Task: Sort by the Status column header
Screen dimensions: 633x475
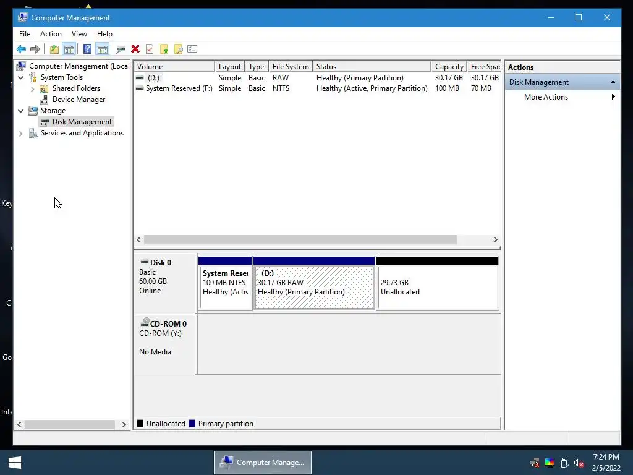Action: pyautogui.click(x=372, y=67)
